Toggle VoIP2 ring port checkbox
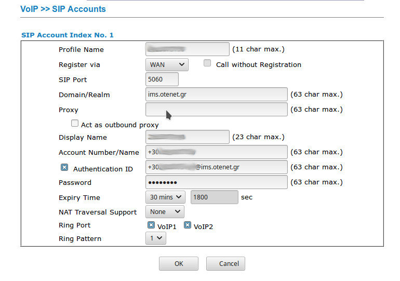 tap(188, 225)
